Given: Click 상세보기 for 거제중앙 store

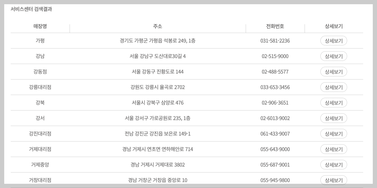Looking at the screenshot, I should (334, 165).
